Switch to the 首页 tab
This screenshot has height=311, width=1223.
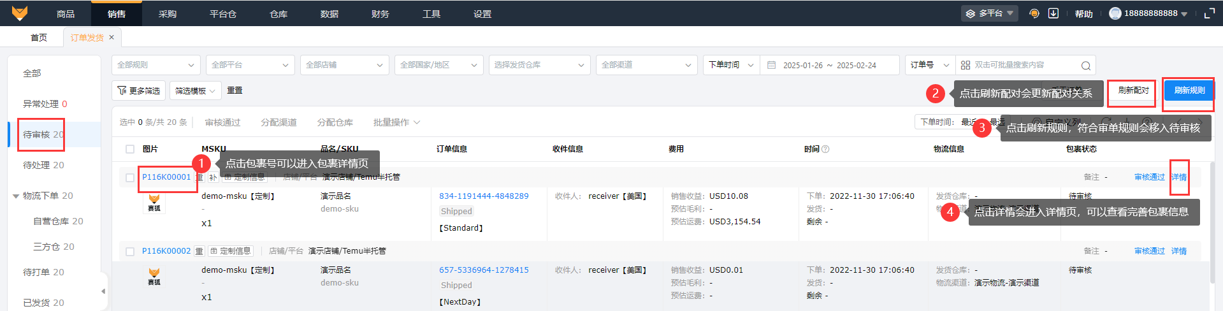pos(39,38)
